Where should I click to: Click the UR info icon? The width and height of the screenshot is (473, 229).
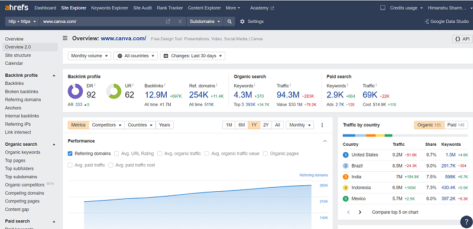point(132,85)
